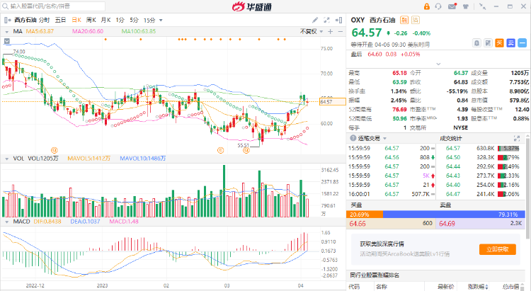Toggle the MA indicator collapse arrow
The height and width of the screenshot is (291, 531).
pyautogui.click(x=5, y=31)
